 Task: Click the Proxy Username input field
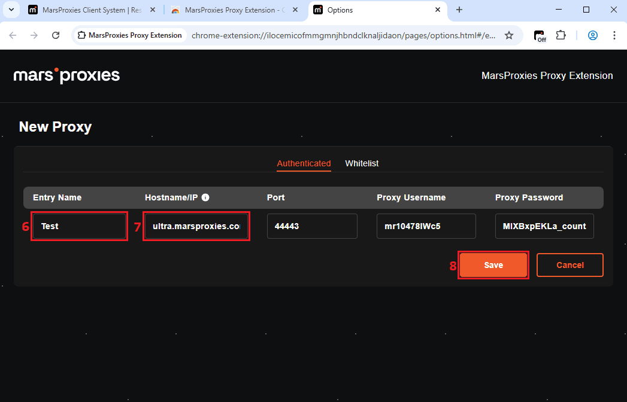click(x=426, y=227)
